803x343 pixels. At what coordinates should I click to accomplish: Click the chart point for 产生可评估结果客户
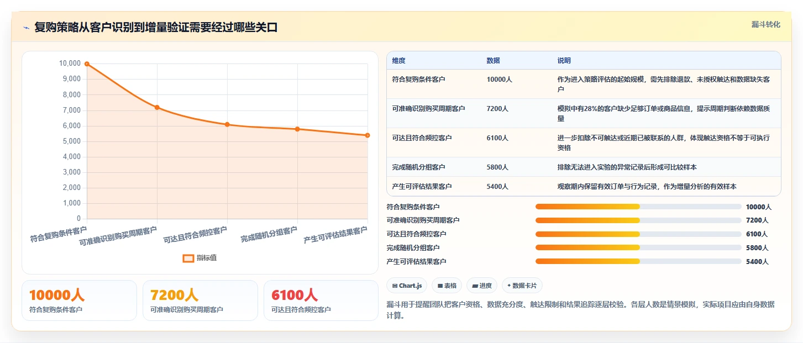point(368,135)
